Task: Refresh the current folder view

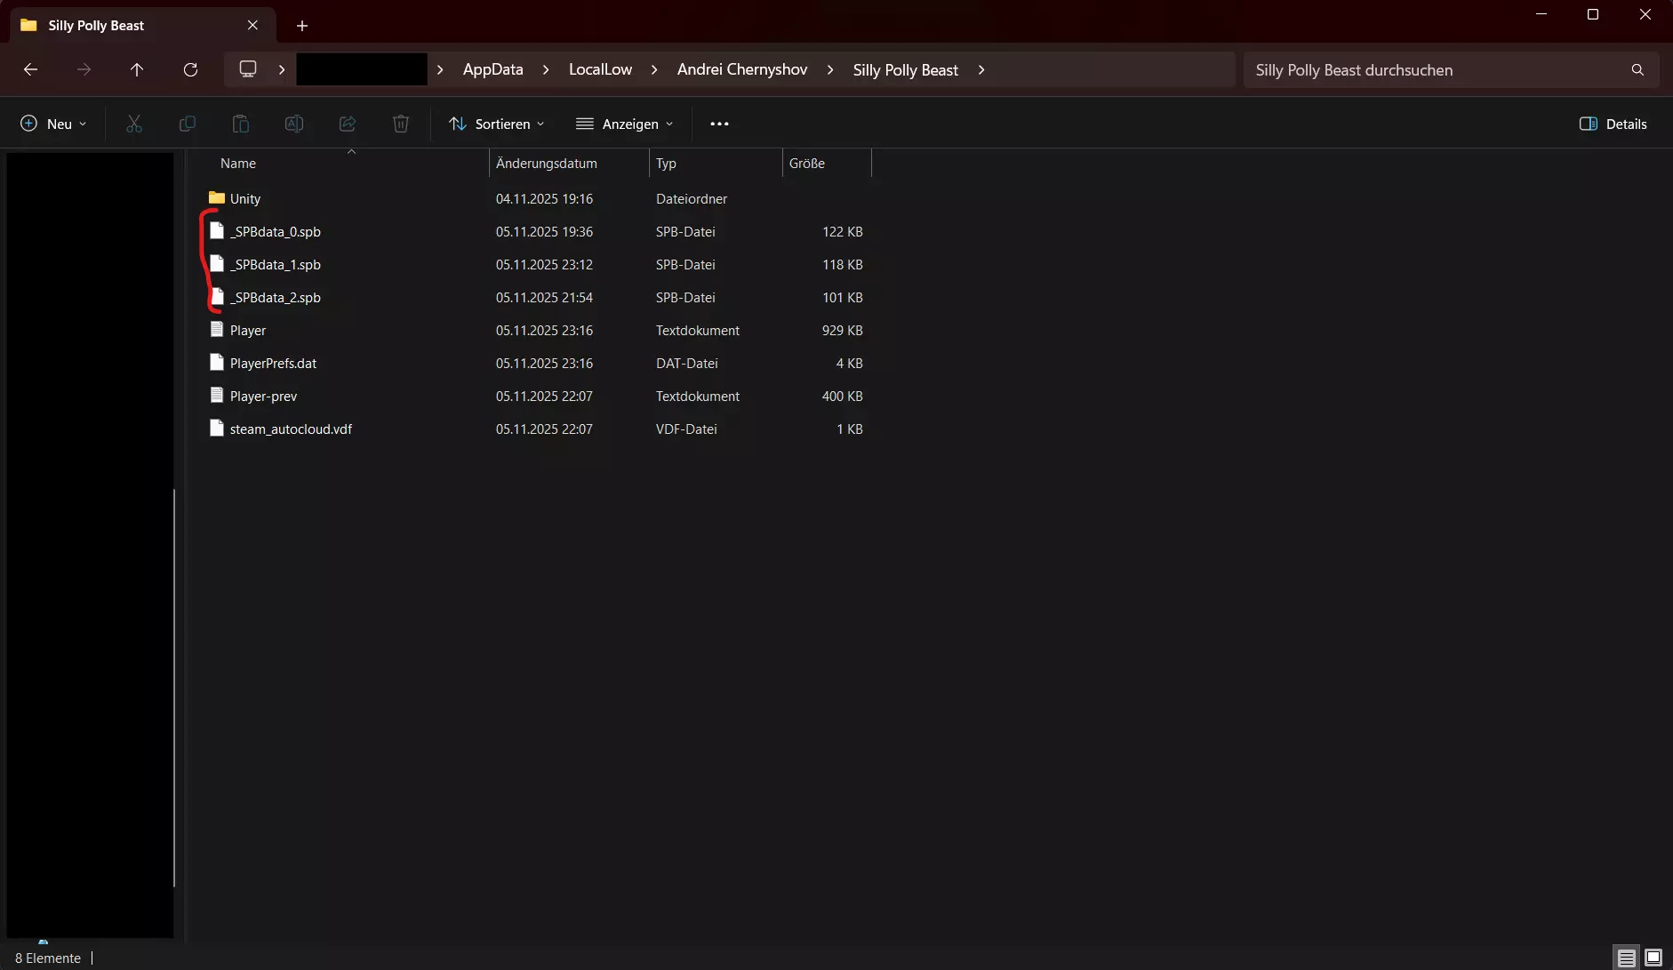Action: click(190, 69)
